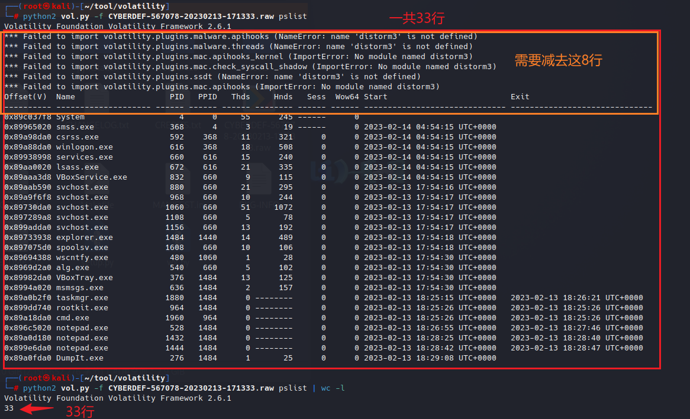Image resolution: width=690 pixels, height=419 pixels.
Task: Click the VBoxService.exe process name
Action: 91,177
